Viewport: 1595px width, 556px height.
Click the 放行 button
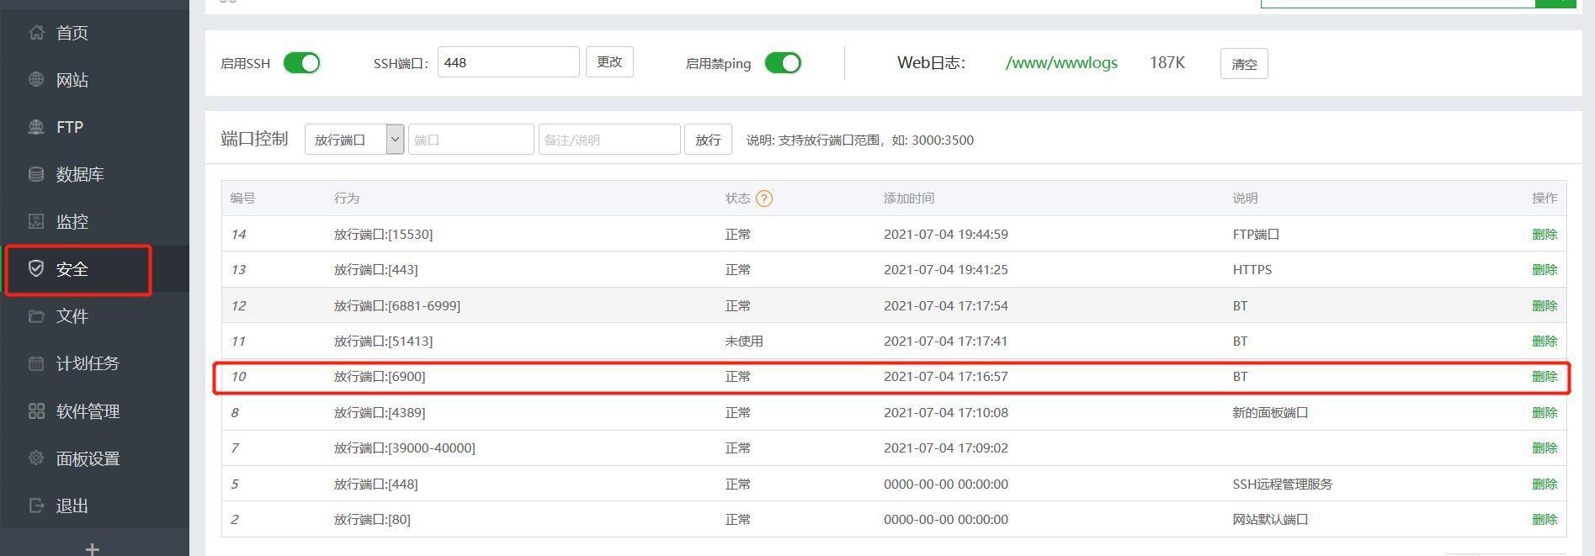(x=708, y=140)
